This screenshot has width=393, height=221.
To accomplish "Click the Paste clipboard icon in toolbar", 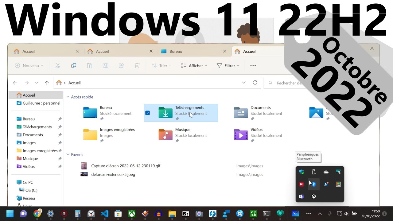I will click(x=89, y=66).
